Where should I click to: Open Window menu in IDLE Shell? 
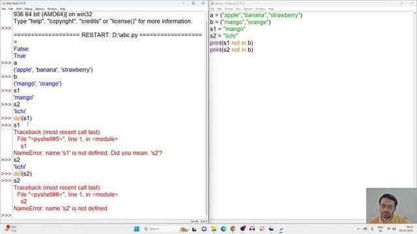52,8
